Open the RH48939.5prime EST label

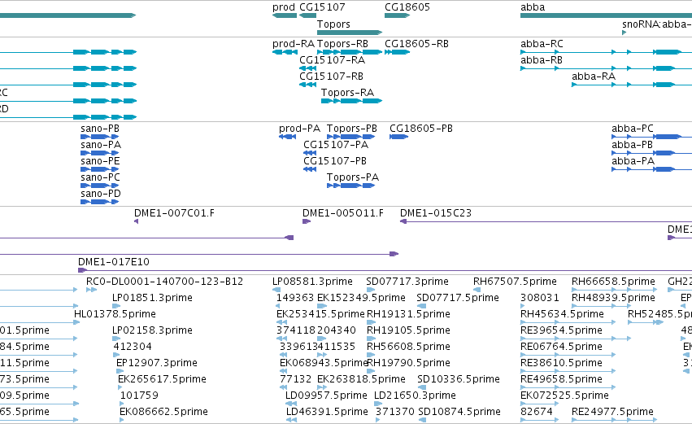pos(613,298)
